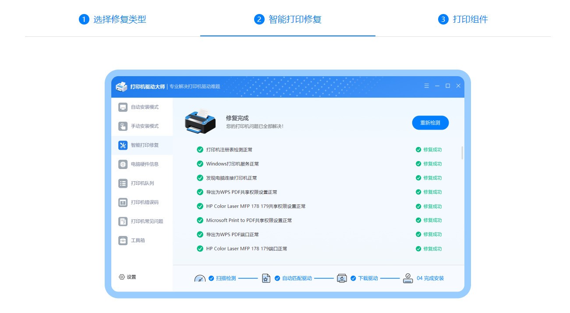This screenshot has height=313, width=570.
Task: Open the hamburger menu in title bar
Action: click(x=426, y=86)
